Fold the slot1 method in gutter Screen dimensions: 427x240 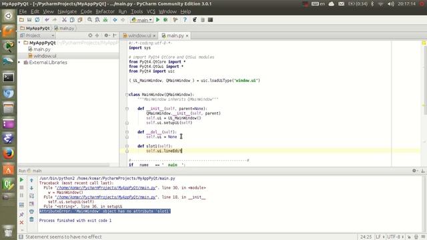coord(127,146)
